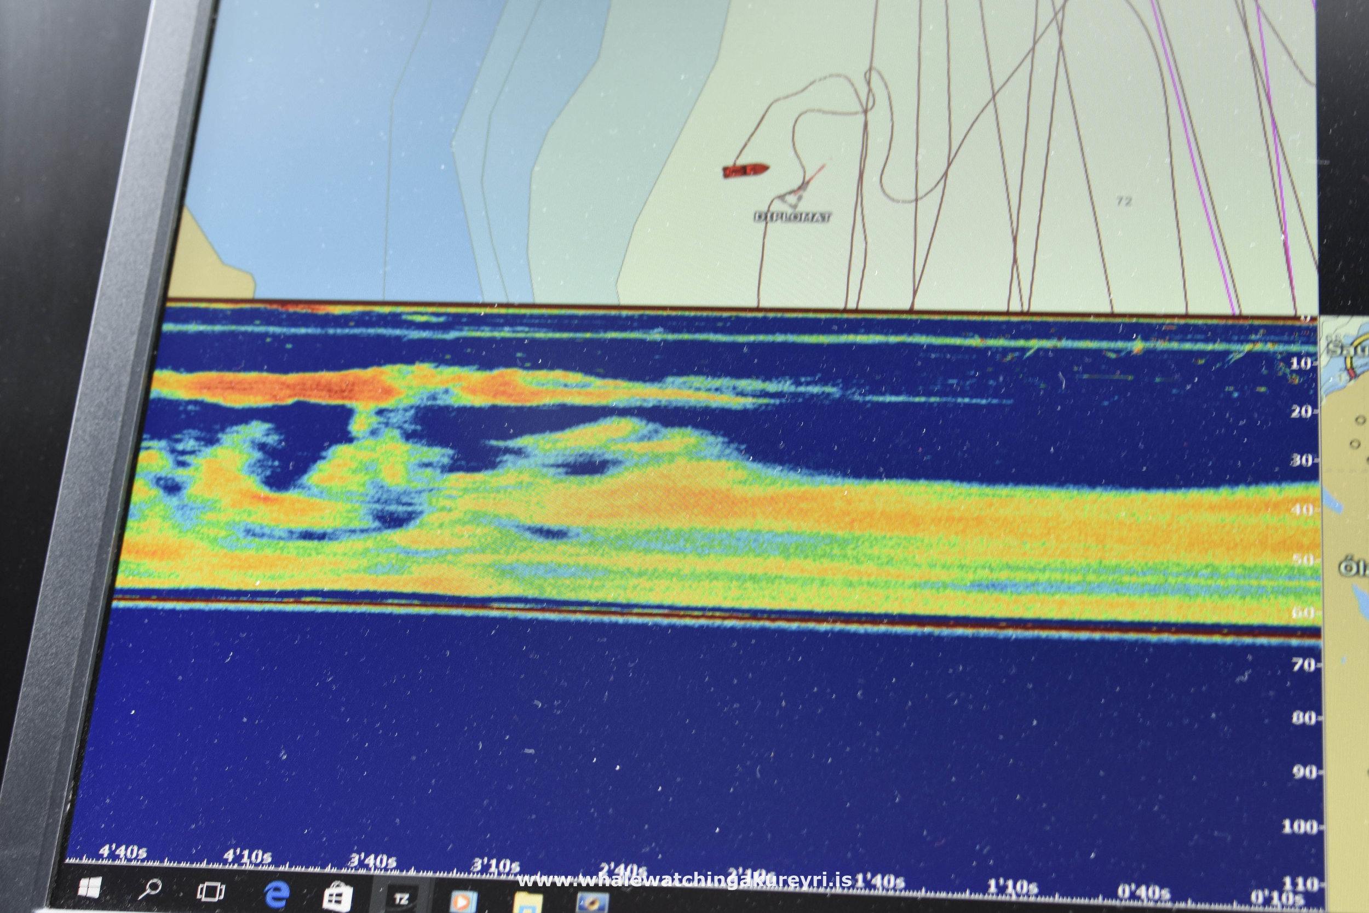Click the 72 depth sounding on chart
Screen dimensions: 1369x913
tap(1123, 202)
